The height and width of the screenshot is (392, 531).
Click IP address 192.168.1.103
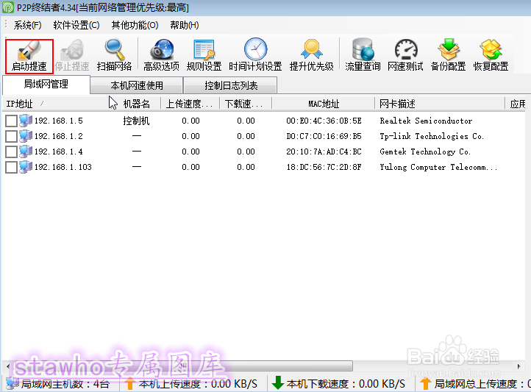point(63,167)
